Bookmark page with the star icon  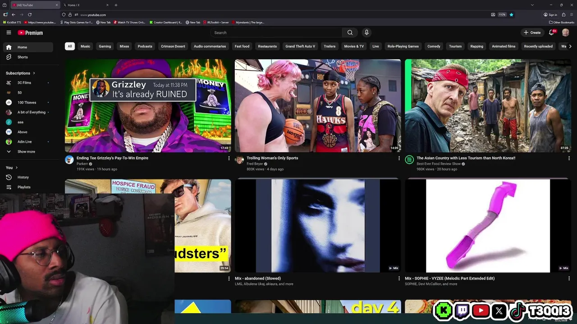511,15
